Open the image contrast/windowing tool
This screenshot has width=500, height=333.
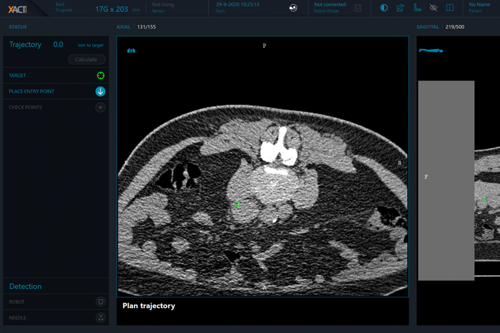pyautogui.click(x=383, y=8)
